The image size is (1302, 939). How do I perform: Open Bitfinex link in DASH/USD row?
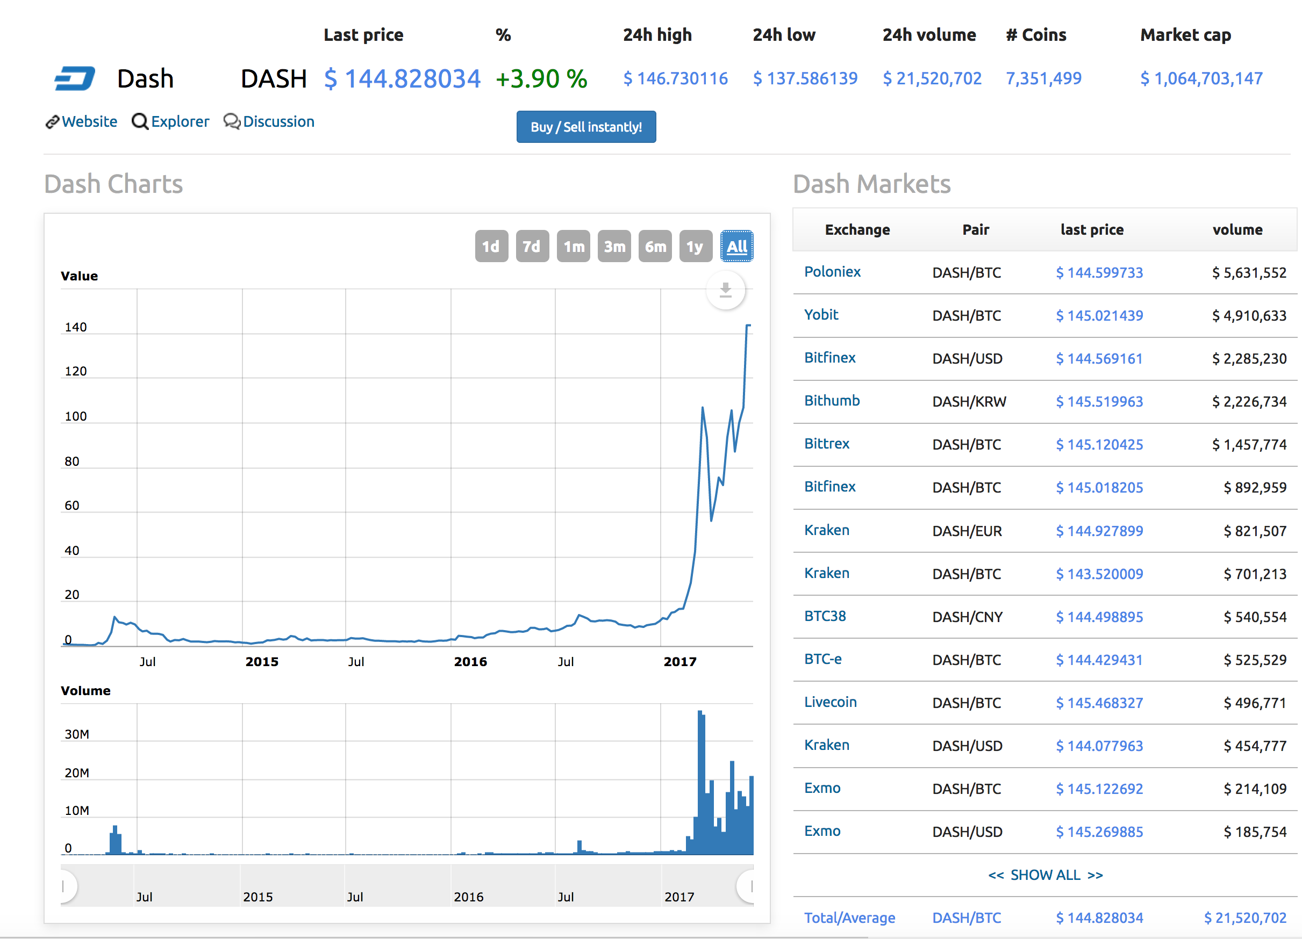[x=829, y=358]
